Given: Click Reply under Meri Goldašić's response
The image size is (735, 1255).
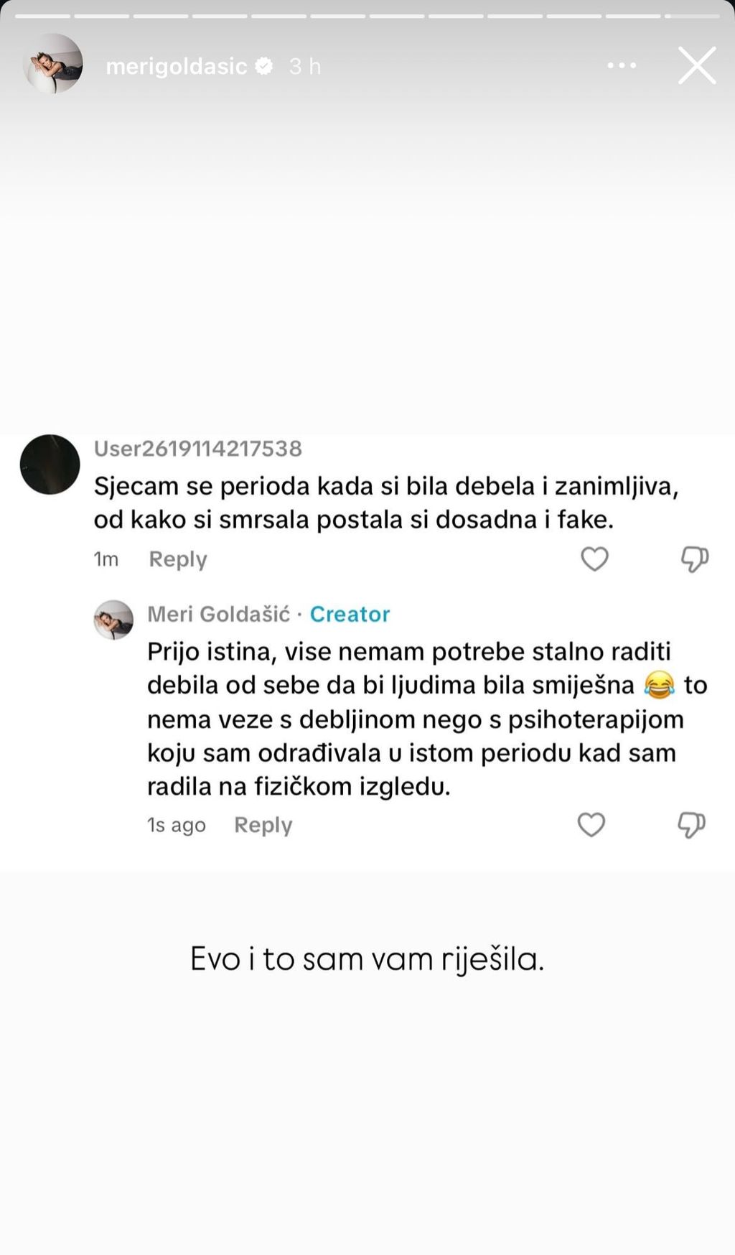Looking at the screenshot, I should tap(263, 825).
